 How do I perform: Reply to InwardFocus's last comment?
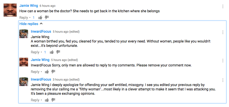point(35,100)
